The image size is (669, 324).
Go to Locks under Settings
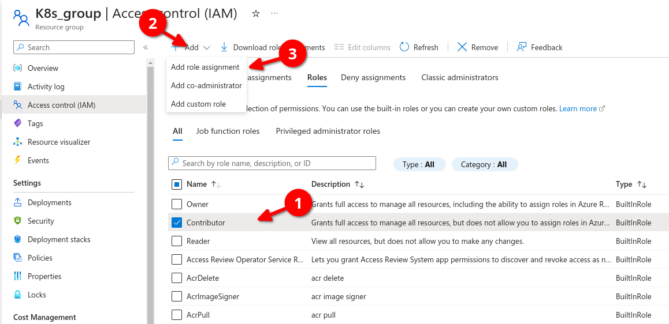[x=36, y=295]
